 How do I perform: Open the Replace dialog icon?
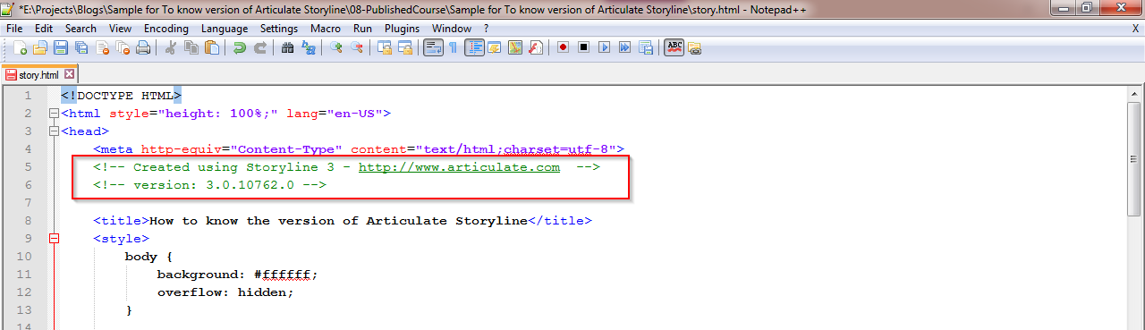(309, 47)
